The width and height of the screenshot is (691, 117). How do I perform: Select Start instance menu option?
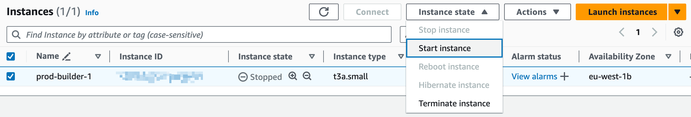(454, 48)
